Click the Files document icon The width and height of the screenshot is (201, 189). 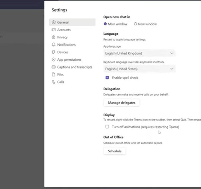coord(54,74)
